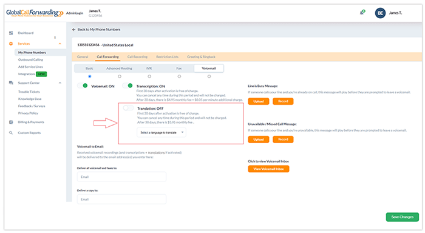Select the Voicemail sub-tab

coord(209,69)
